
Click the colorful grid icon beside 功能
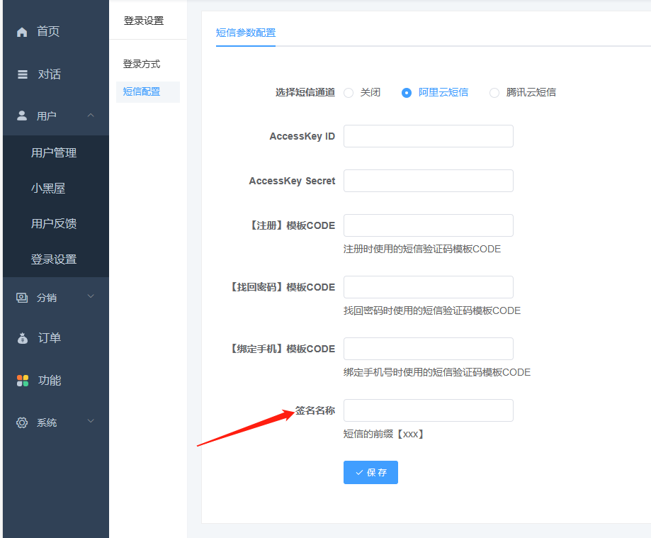[x=23, y=381]
